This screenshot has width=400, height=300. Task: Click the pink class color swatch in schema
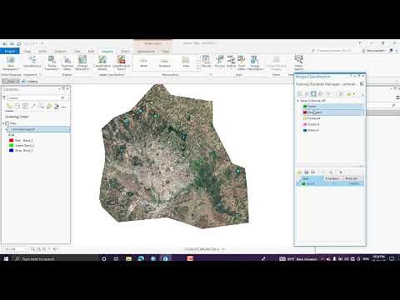(x=305, y=124)
